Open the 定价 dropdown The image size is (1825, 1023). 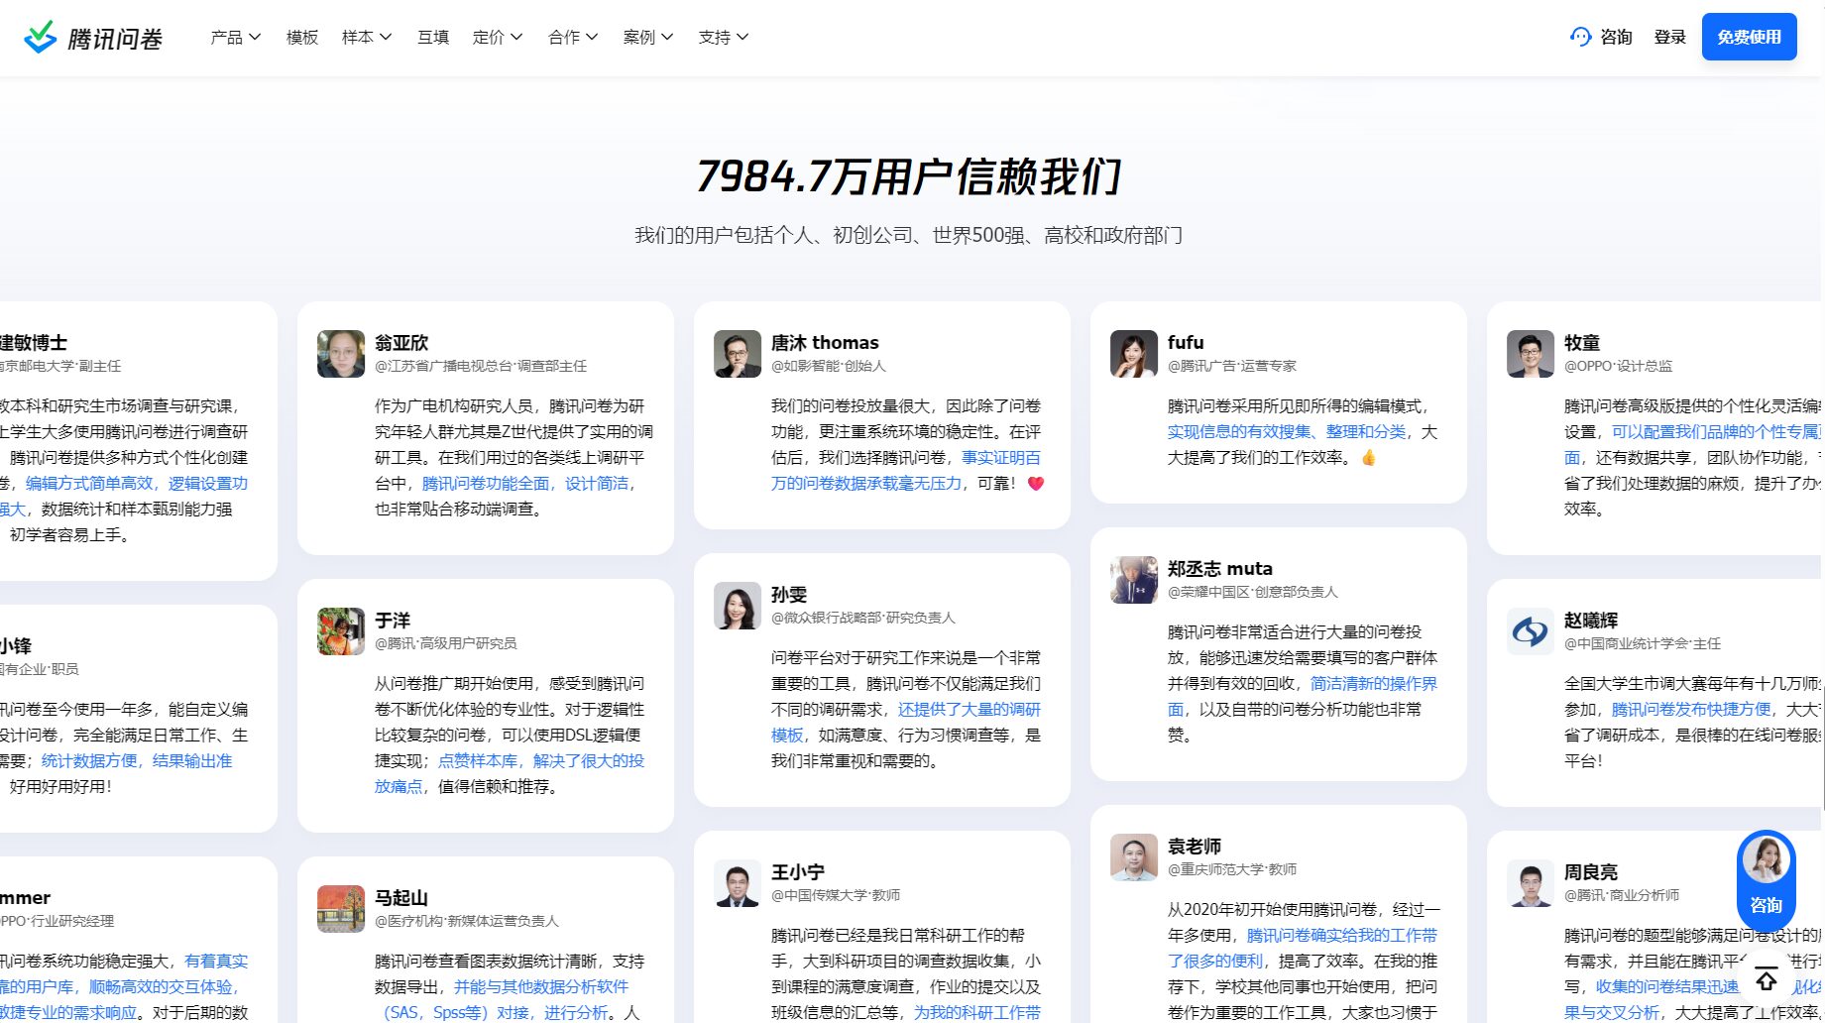click(x=498, y=37)
